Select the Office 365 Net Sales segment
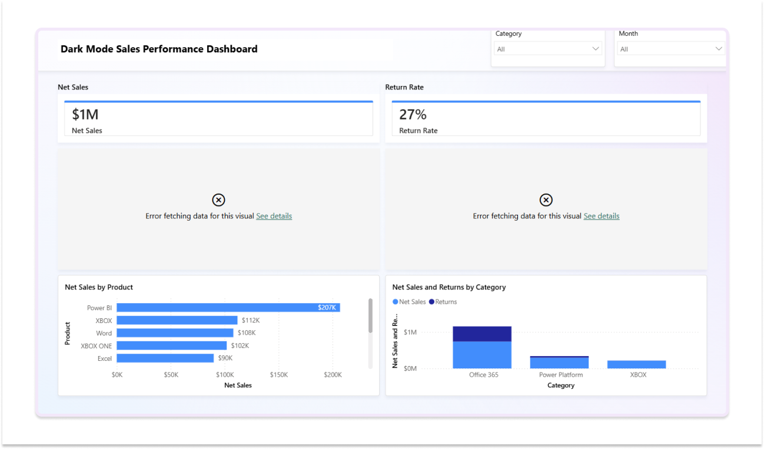The width and height of the screenshot is (764, 449). point(482,355)
